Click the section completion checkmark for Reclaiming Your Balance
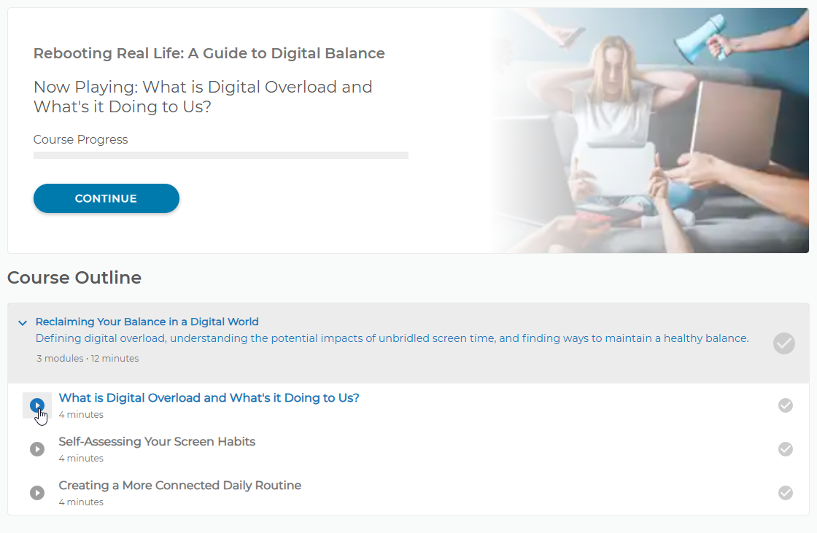This screenshot has height=533, width=817. tap(783, 343)
